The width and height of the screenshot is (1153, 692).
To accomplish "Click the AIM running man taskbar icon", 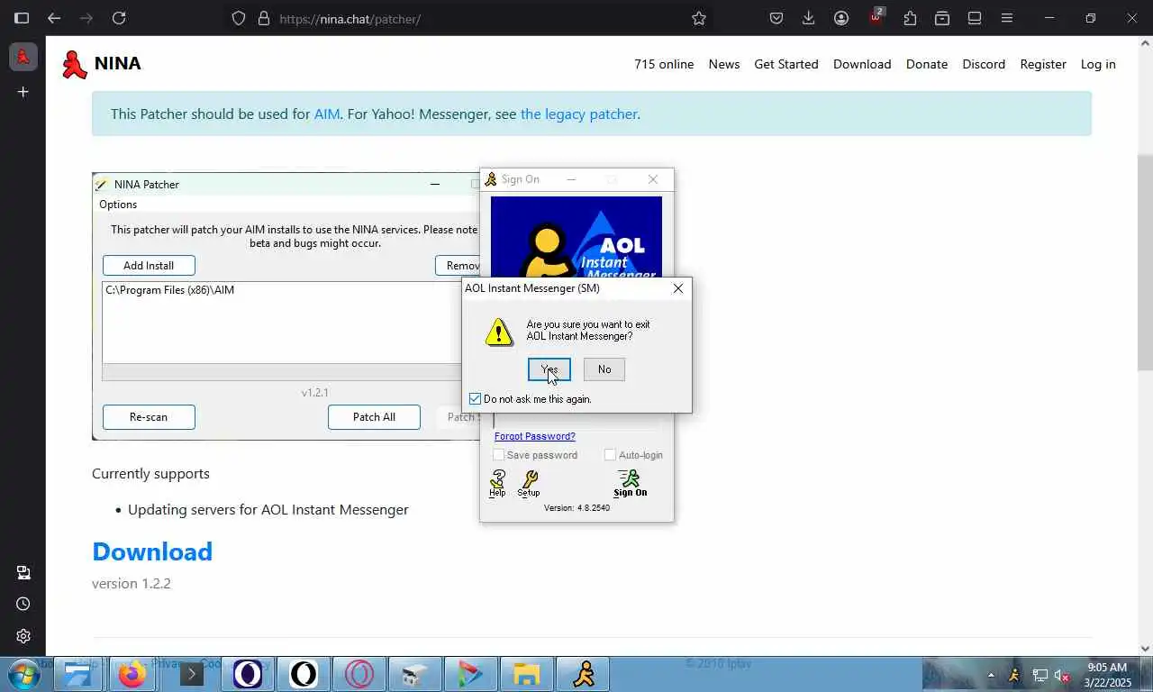I will pyautogui.click(x=584, y=674).
